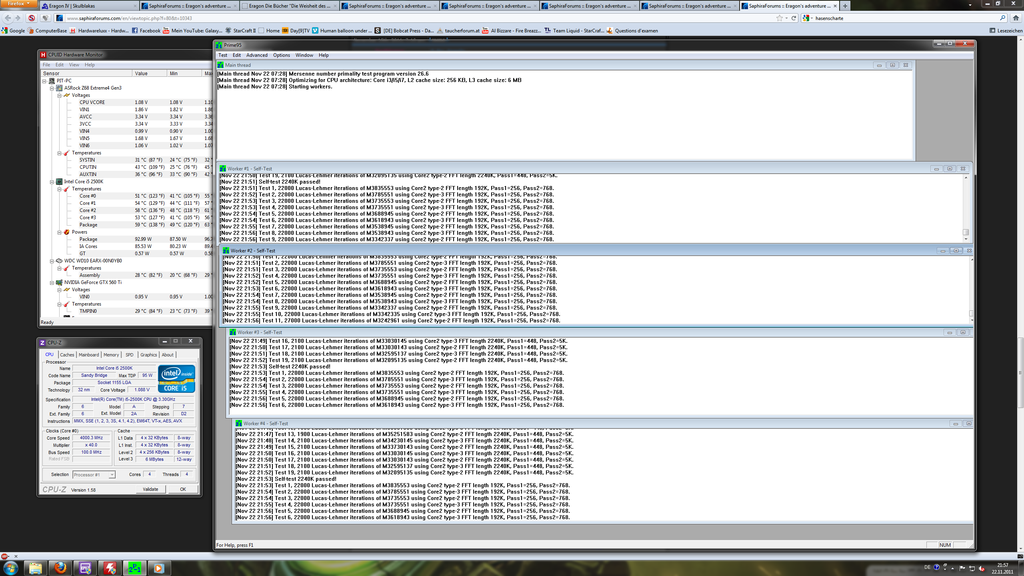Click the Firefox home button
The height and width of the screenshot is (576, 1024).
1016,18
